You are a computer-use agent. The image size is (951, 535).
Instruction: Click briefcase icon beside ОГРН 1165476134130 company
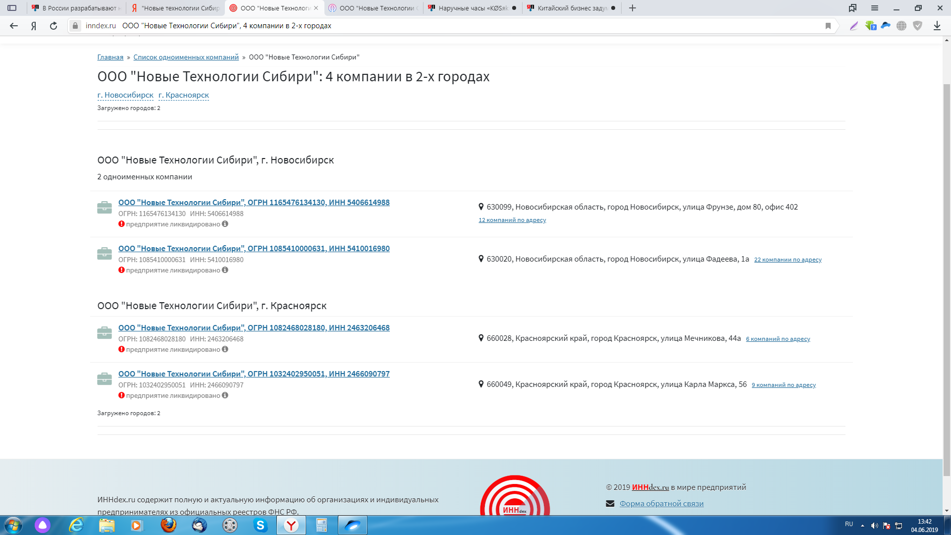click(105, 208)
